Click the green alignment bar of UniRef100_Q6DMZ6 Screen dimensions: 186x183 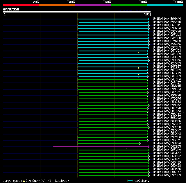pyautogui.click(x=113, y=169)
